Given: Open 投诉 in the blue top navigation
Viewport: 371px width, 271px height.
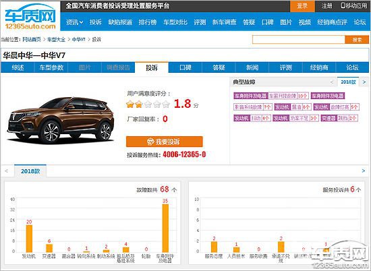Looking at the screenshot, I should pyautogui.click(x=96, y=22).
